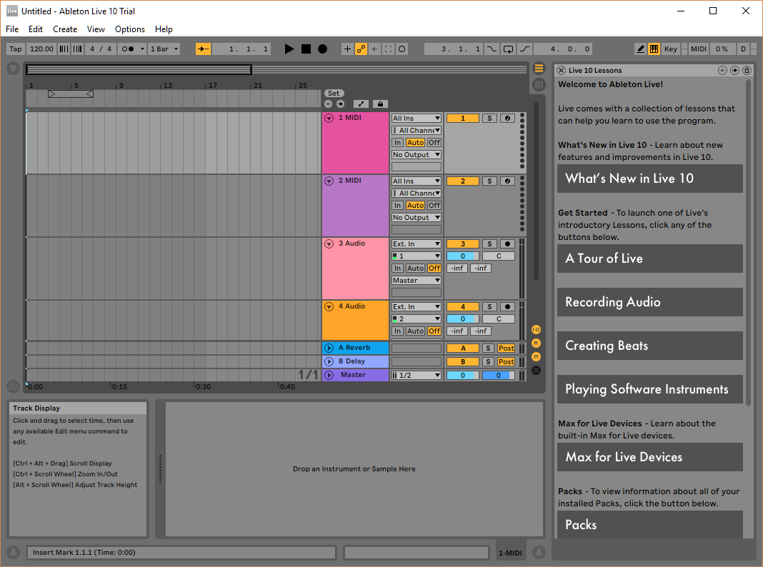Open 1 MIDI All Ins input dropdown
763x567 pixels.
(417, 118)
